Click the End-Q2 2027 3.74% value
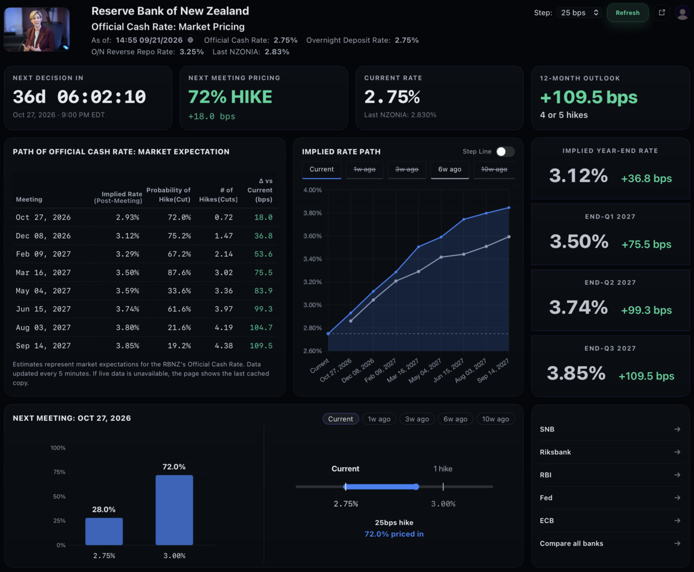This screenshot has width=694, height=572. click(578, 307)
